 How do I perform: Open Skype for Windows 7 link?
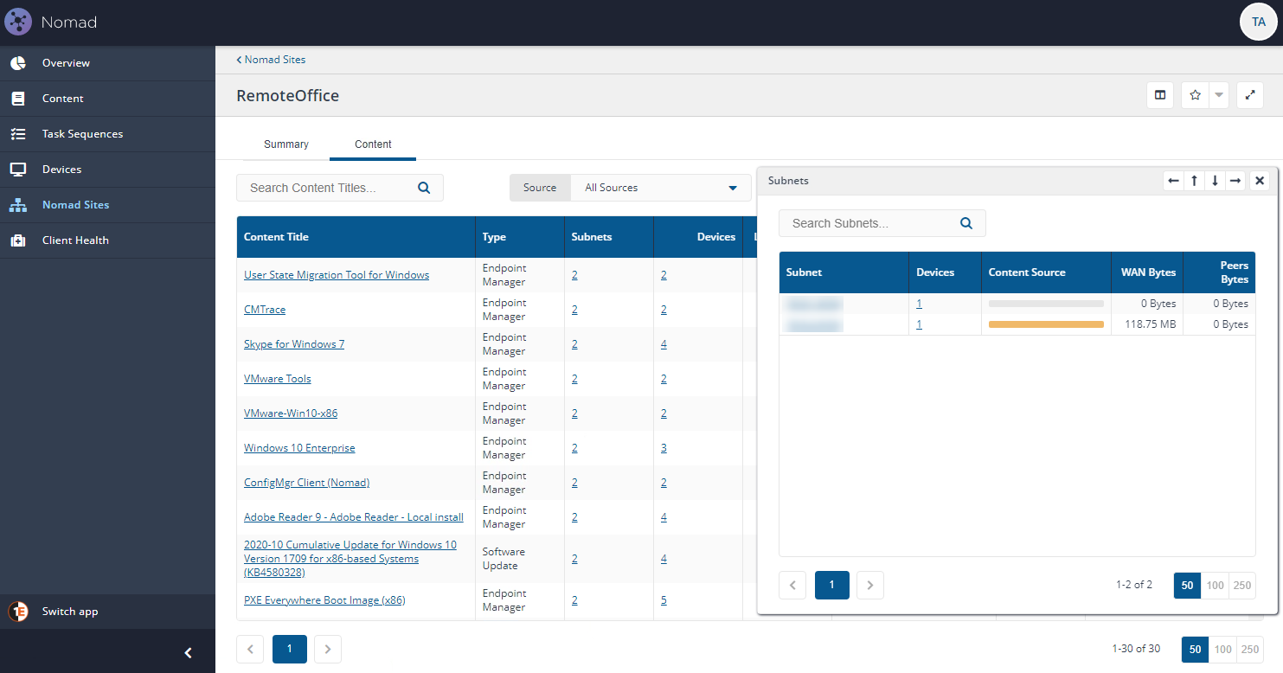point(294,344)
